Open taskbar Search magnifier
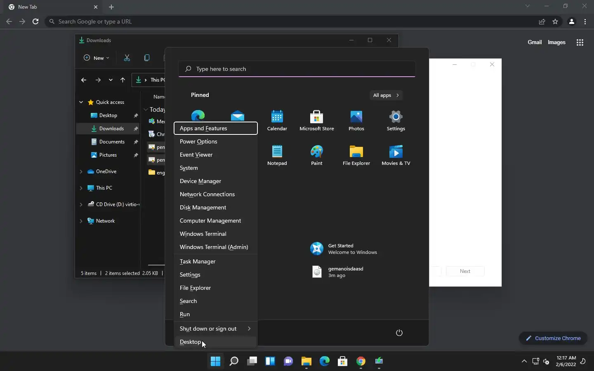The image size is (594, 371). click(x=234, y=362)
